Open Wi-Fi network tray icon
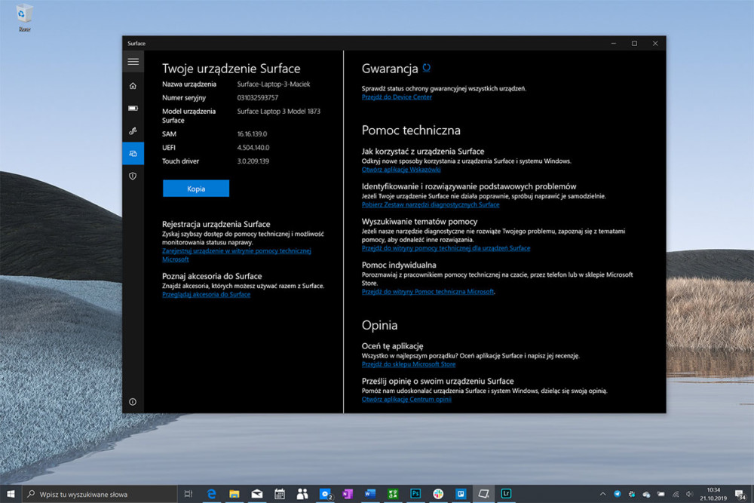This screenshot has height=503, width=754. pos(676,495)
